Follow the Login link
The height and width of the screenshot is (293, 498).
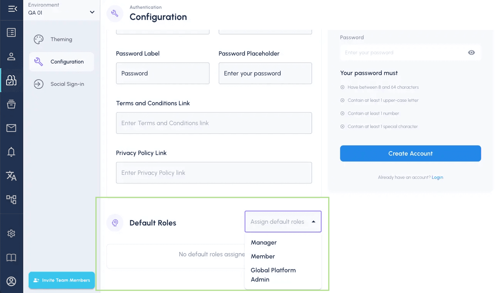(437, 177)
